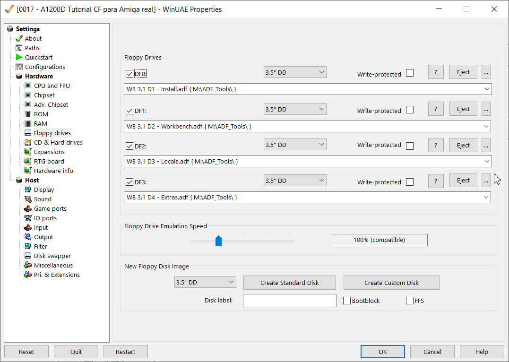Toggle the DF2: drive checkbox

(129, 146)
